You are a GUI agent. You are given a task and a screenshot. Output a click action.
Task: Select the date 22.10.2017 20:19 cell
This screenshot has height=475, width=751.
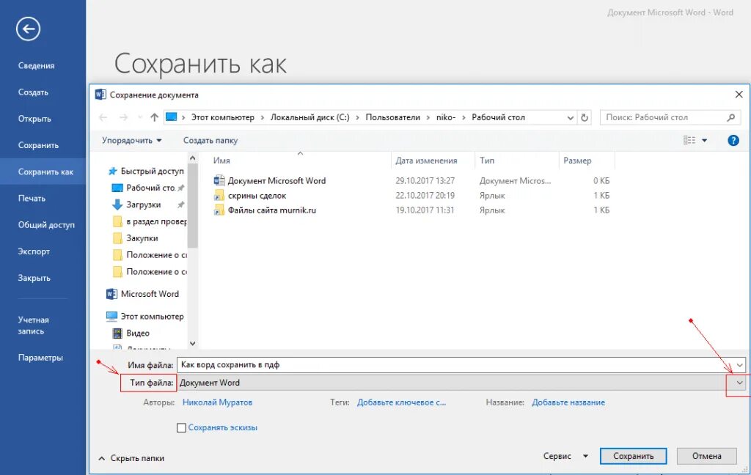[425, 196]
